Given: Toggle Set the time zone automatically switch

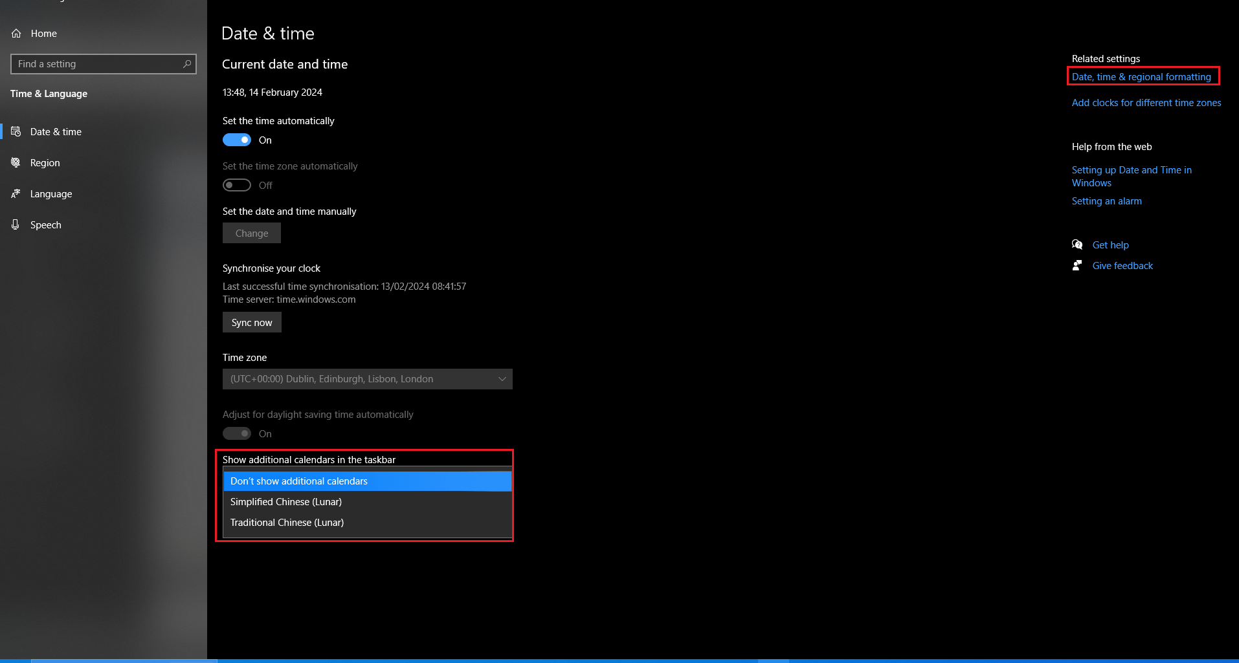Looking at the screenshot, I should click(x=237, y=185).
